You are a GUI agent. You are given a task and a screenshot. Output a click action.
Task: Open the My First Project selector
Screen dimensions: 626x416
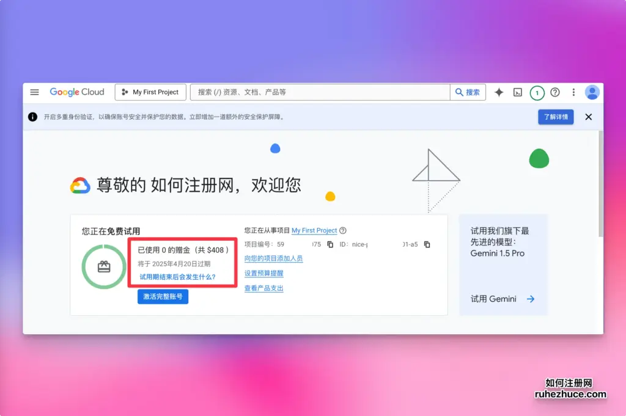[150, 92]
